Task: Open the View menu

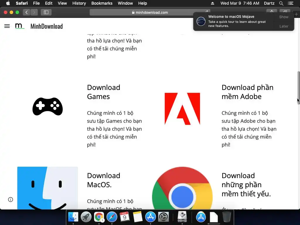Action: [62, 3]
